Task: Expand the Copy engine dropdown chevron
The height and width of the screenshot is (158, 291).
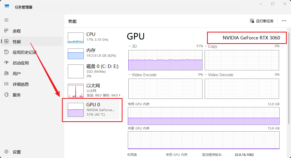Action: tap(206, 46)
